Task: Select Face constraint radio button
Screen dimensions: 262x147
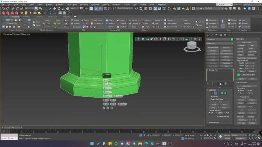Action: (239, 93)
